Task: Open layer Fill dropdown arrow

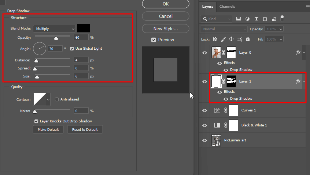Action: pyautogui.click(x=281, y=39)
